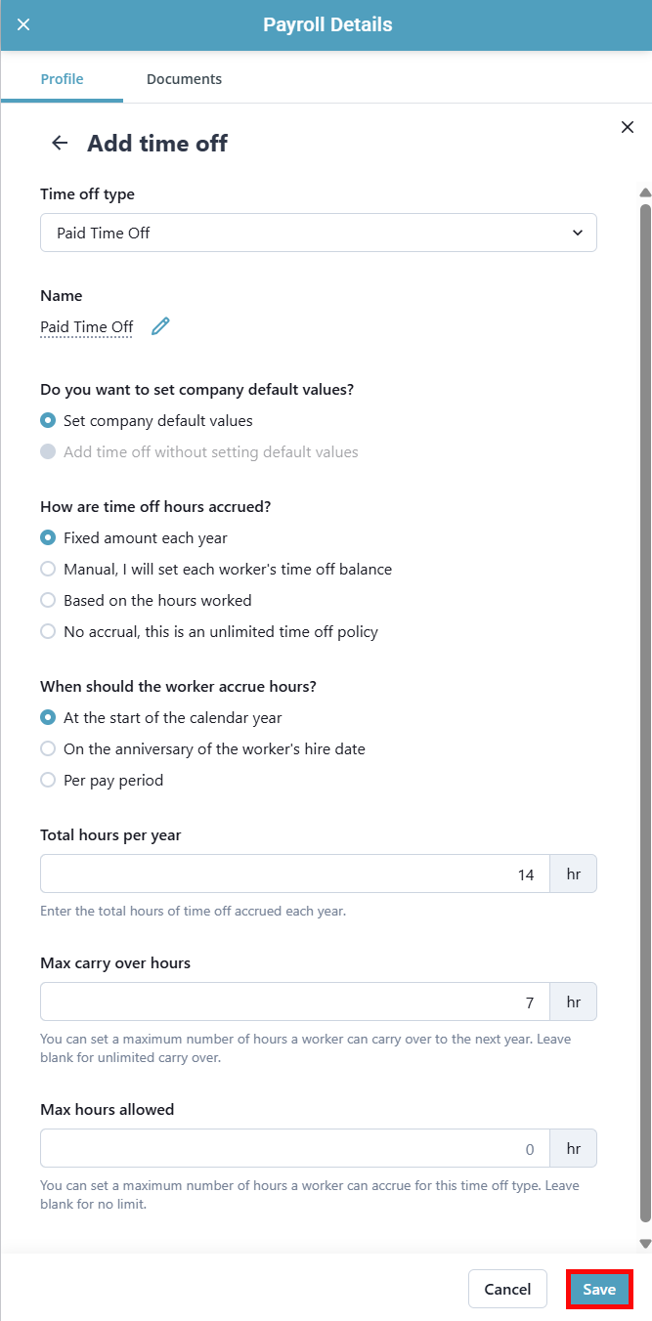
Task: Click the Total hours per year field
Action: pyautogui.click(x=295, y=874)
